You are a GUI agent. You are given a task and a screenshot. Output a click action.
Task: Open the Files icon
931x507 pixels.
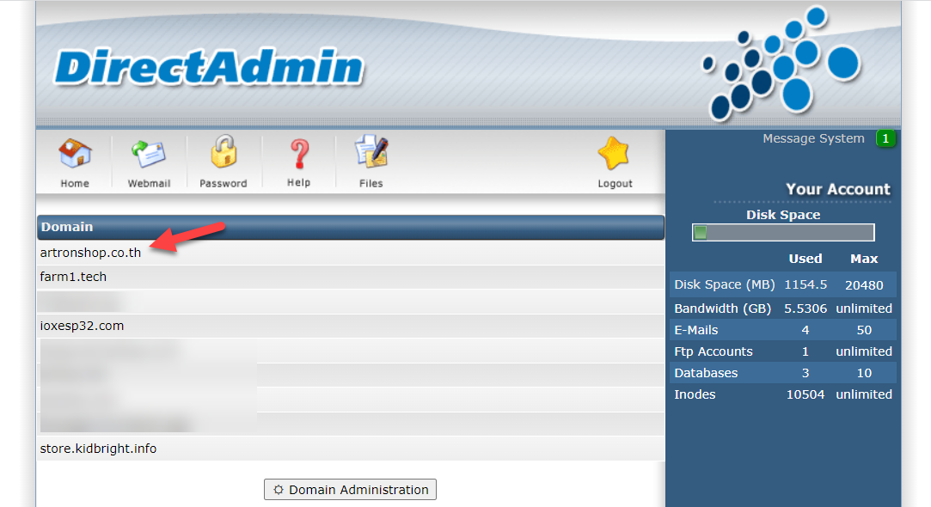[x=371, y=152]
